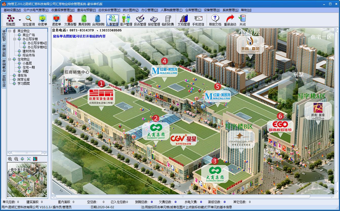Open the 查询与预警[F] menu

point(86,10)
